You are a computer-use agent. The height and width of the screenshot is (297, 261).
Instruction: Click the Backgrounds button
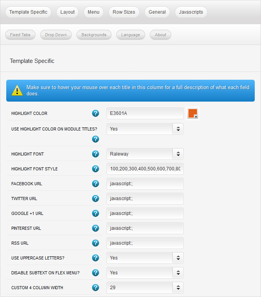coord(94,35)
